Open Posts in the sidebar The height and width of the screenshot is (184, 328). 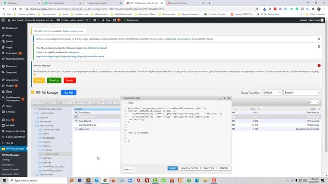9,36
